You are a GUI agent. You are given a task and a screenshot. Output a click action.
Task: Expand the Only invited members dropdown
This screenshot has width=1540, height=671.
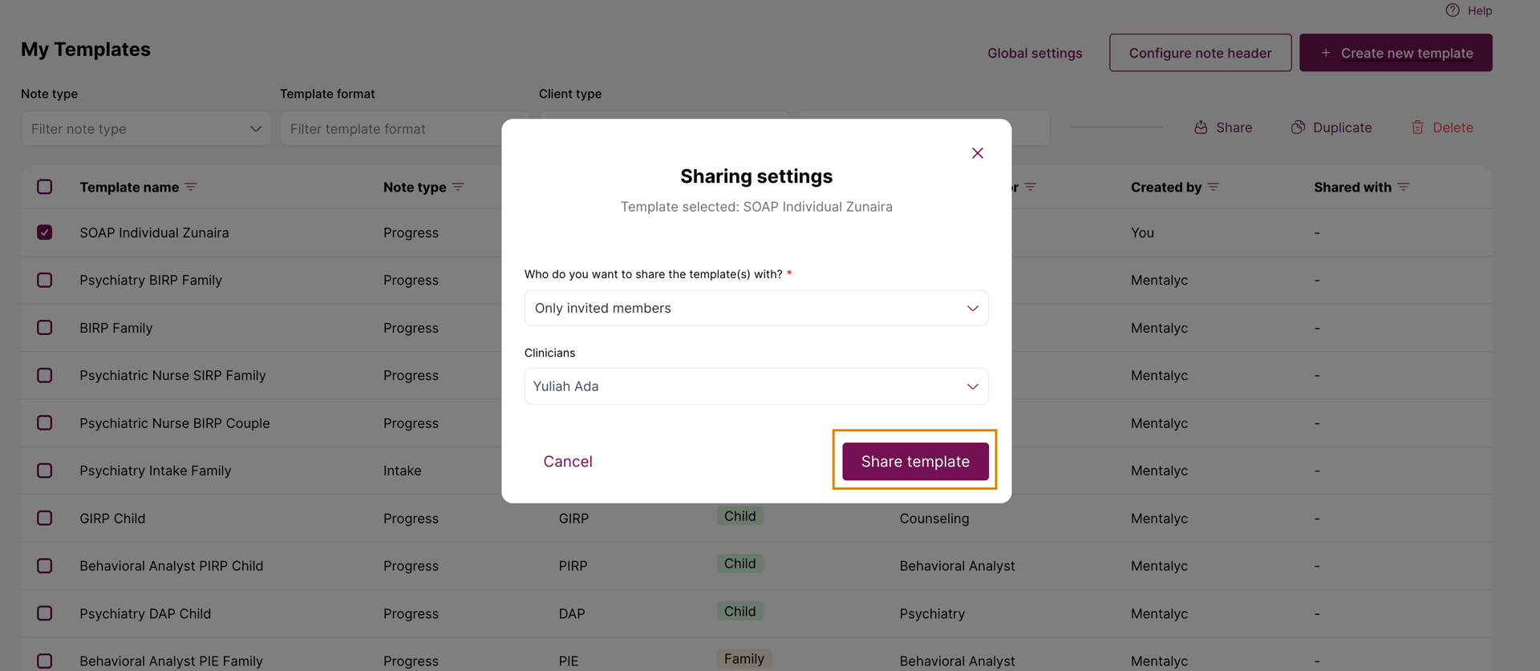[756, 308]
